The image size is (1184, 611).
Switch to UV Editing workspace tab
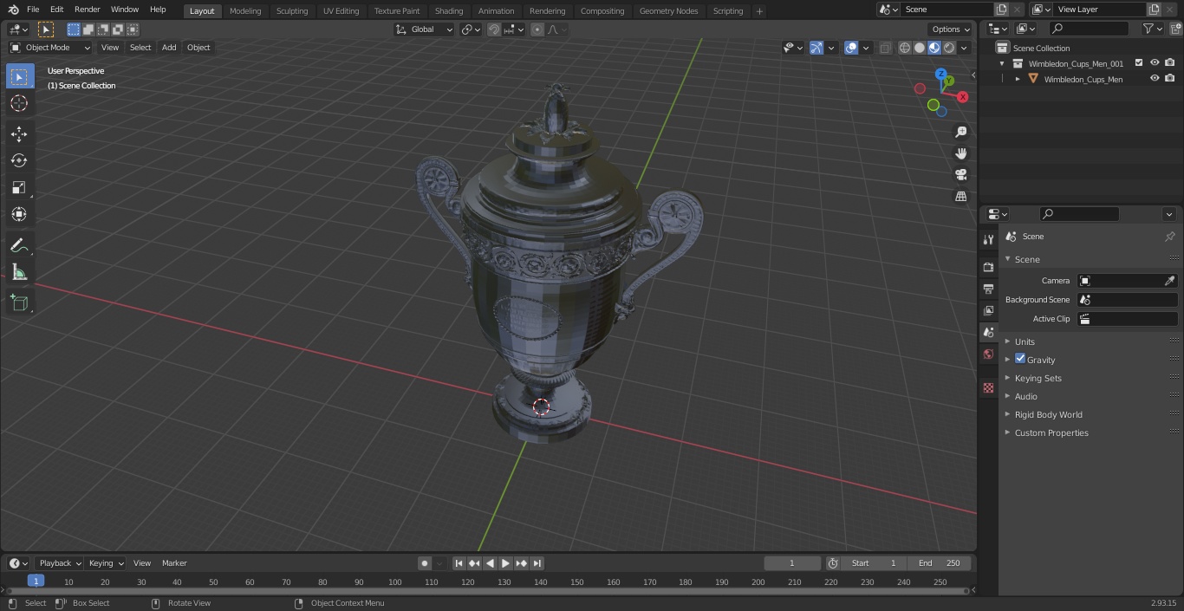pos(341,11)
